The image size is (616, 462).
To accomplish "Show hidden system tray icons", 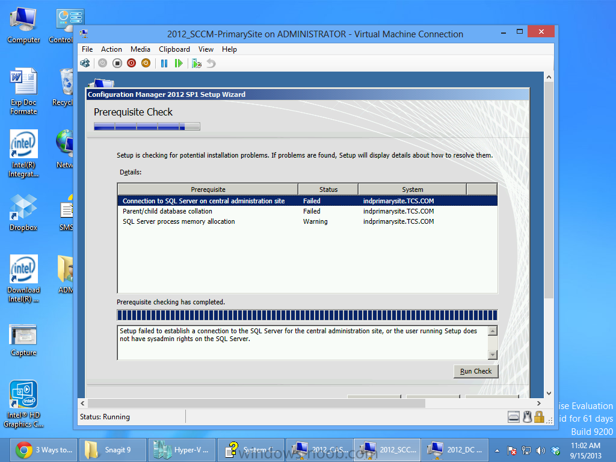I will (x=497, y=451).
